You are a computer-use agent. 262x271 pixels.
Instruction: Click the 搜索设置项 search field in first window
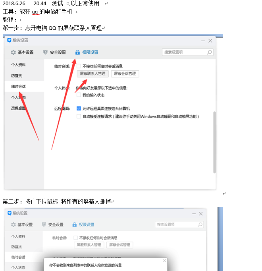coord(187,52)
